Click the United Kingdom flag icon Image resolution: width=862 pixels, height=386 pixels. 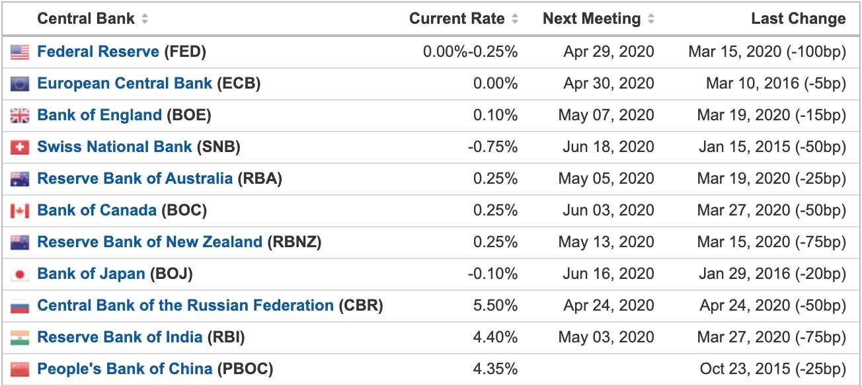point(20,116)
